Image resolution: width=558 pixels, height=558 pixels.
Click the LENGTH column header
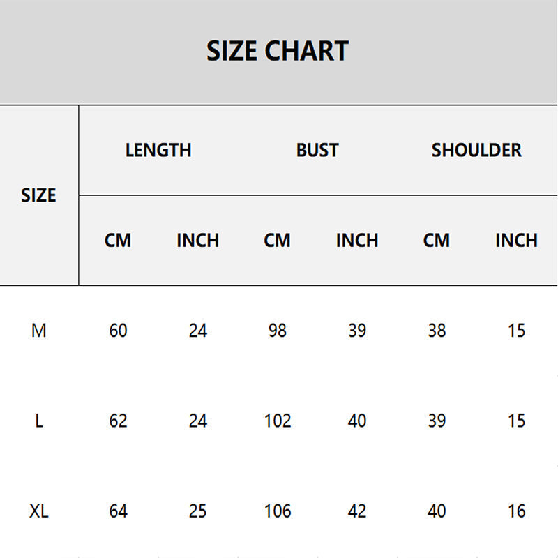[x=158, y=150]
